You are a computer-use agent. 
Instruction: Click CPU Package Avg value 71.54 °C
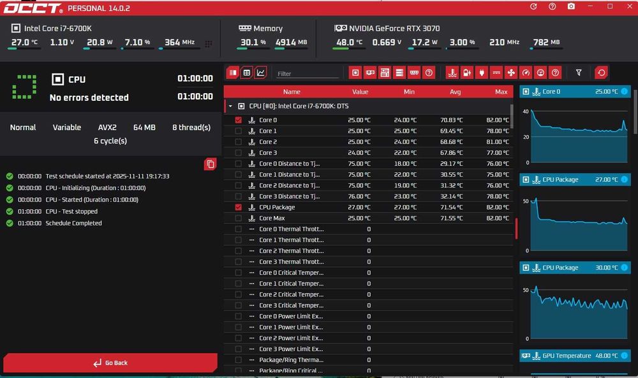tap(451, 207)
